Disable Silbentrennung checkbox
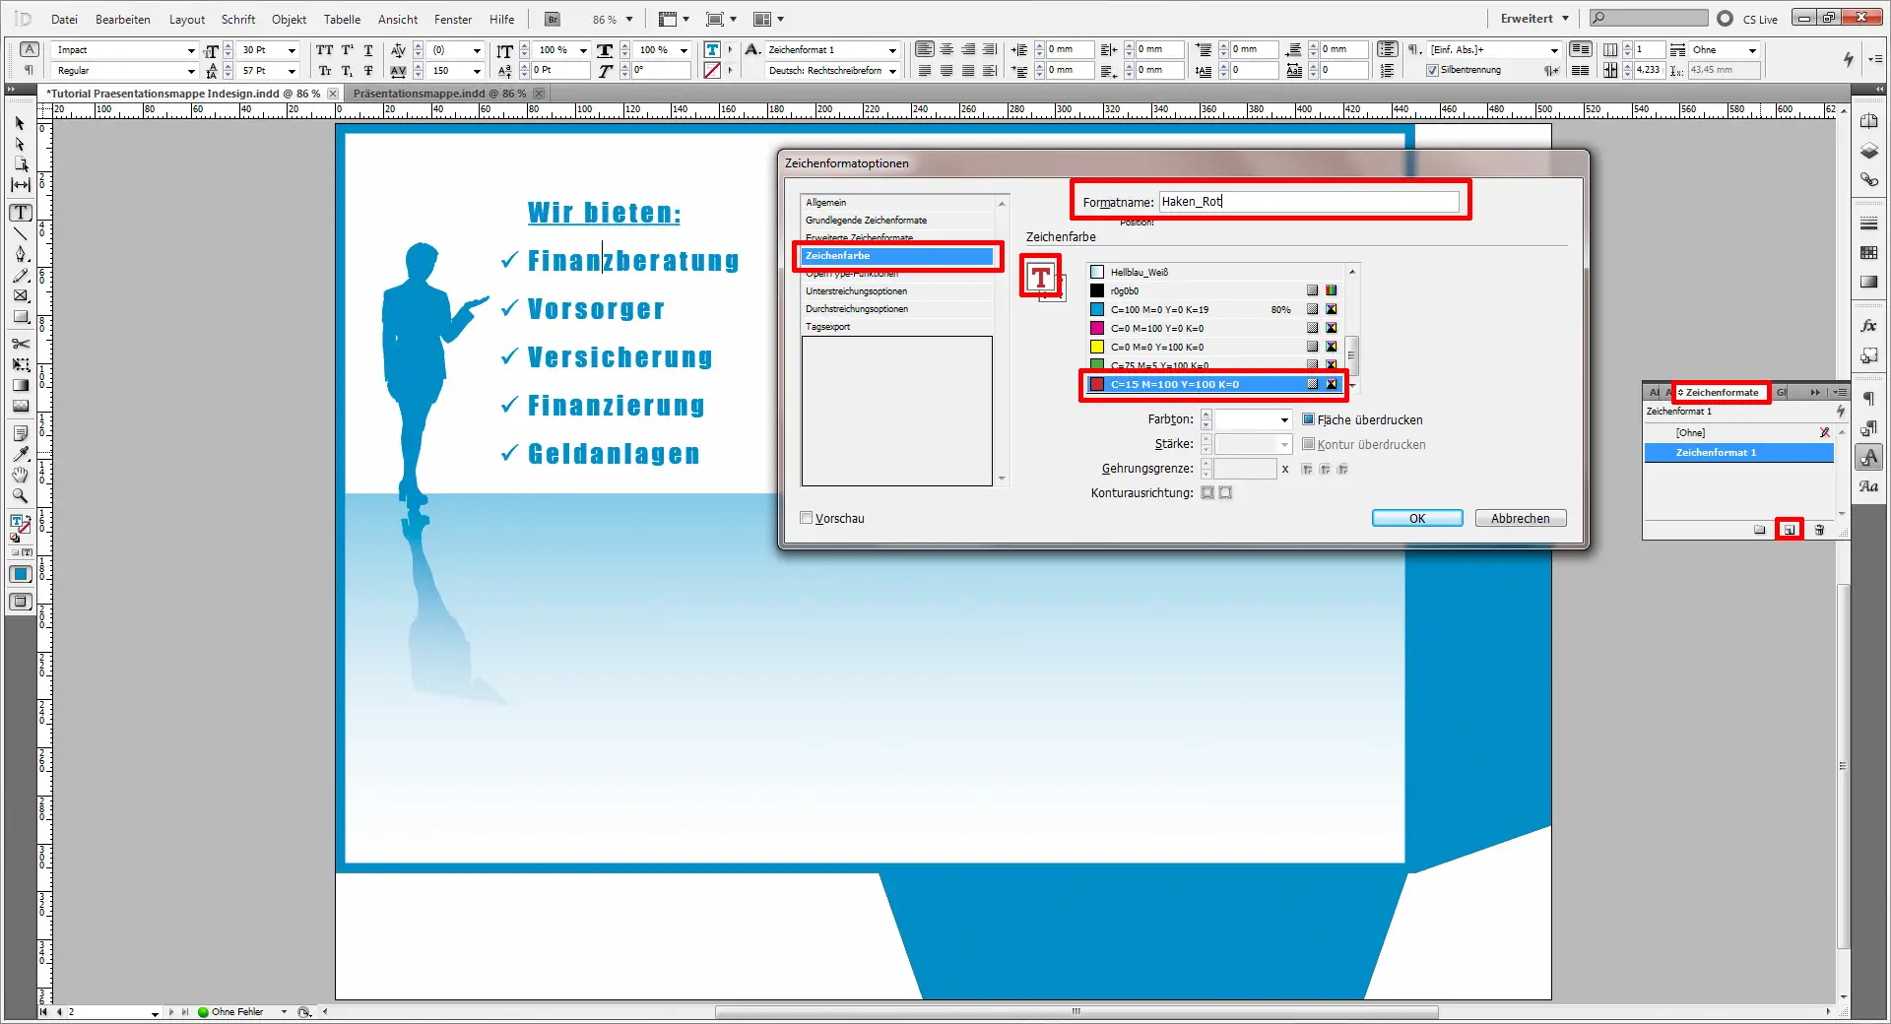 coord(1434,70)
